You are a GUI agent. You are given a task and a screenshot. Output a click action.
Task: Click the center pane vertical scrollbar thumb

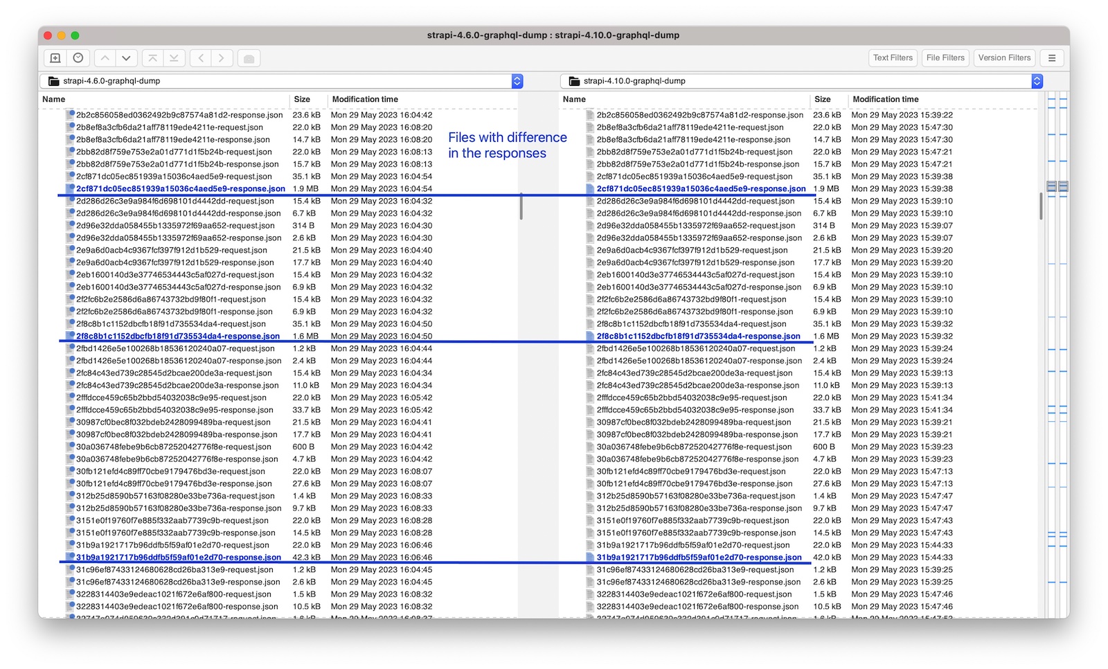point(521,206)
